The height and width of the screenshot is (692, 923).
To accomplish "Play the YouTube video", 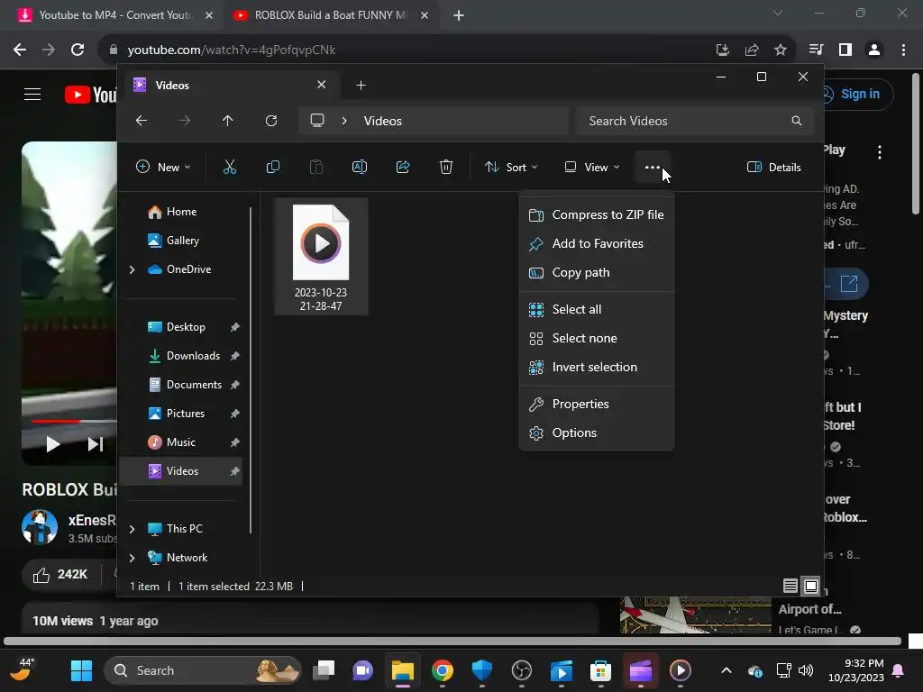I will (x=53, y=444).
